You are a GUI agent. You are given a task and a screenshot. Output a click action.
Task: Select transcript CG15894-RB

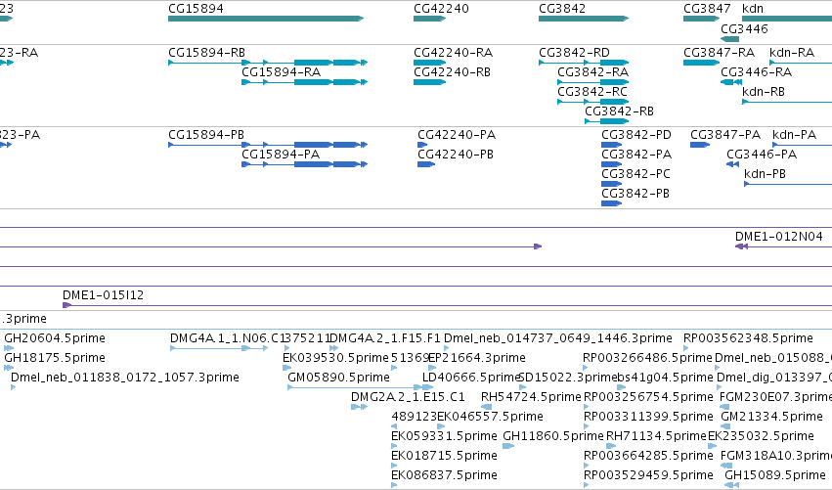268,63
